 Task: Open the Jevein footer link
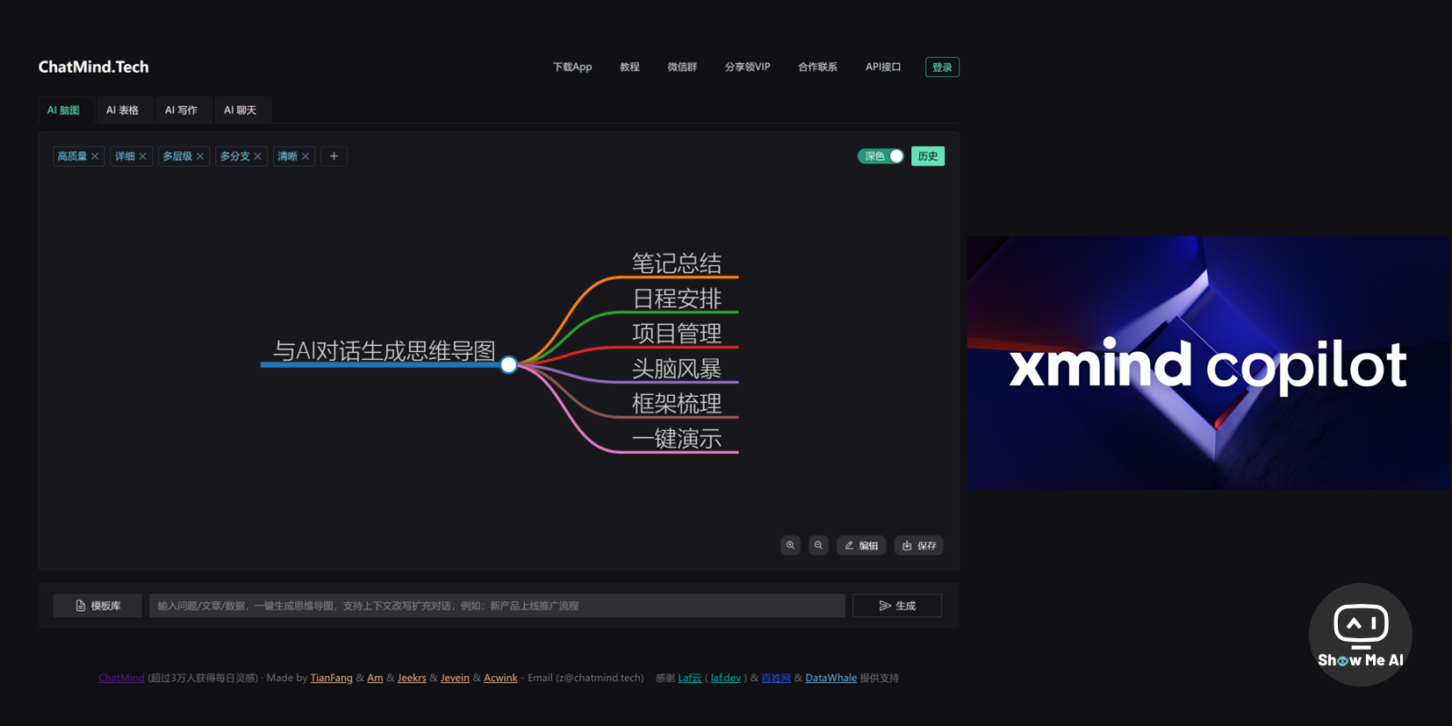click(x=455, y=678)
